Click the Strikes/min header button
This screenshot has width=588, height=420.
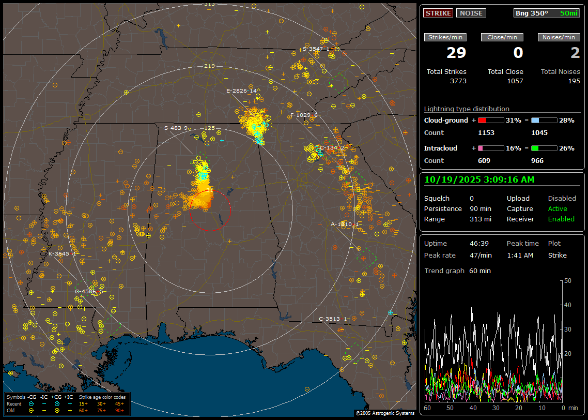point(445,37)
